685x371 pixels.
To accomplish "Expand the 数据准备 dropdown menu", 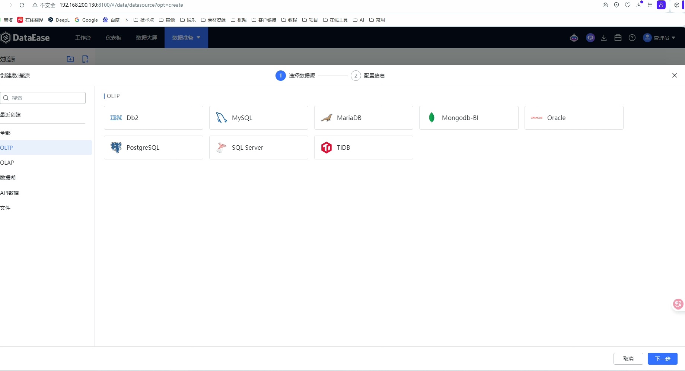I will (x=186, y=38).
